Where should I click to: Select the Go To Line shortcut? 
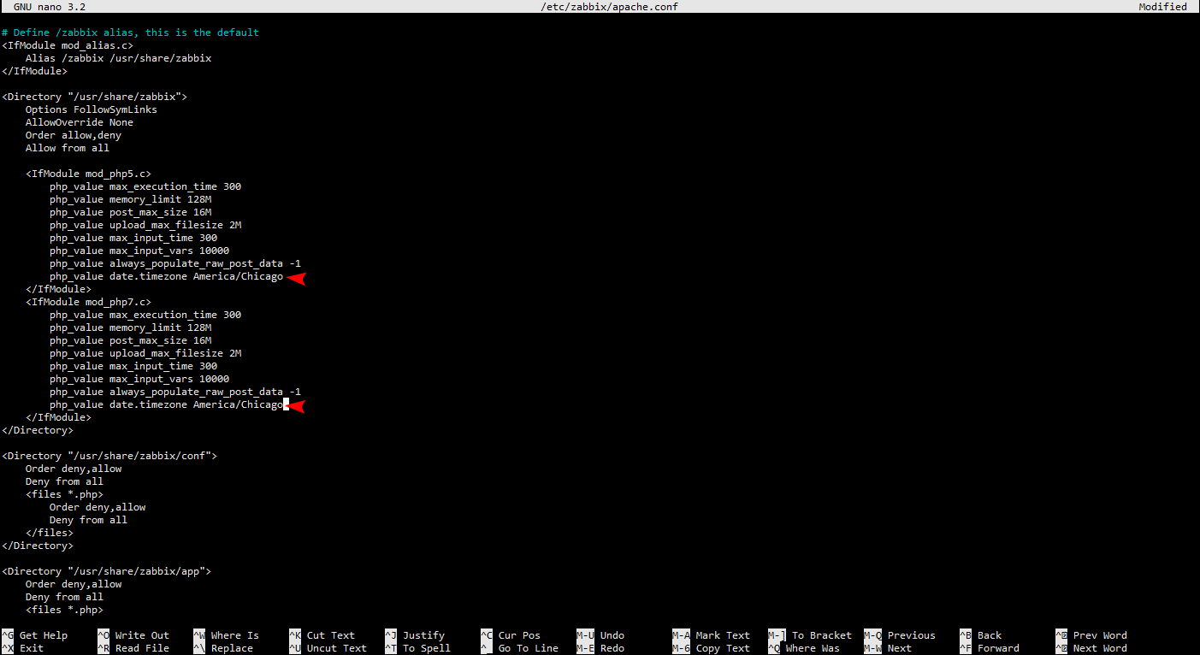pyautogui.click(x=529, y=648)
